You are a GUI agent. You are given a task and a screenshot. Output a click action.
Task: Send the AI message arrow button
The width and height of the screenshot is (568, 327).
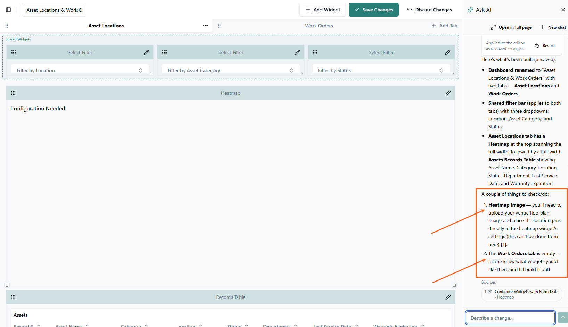tap(563, 318)
